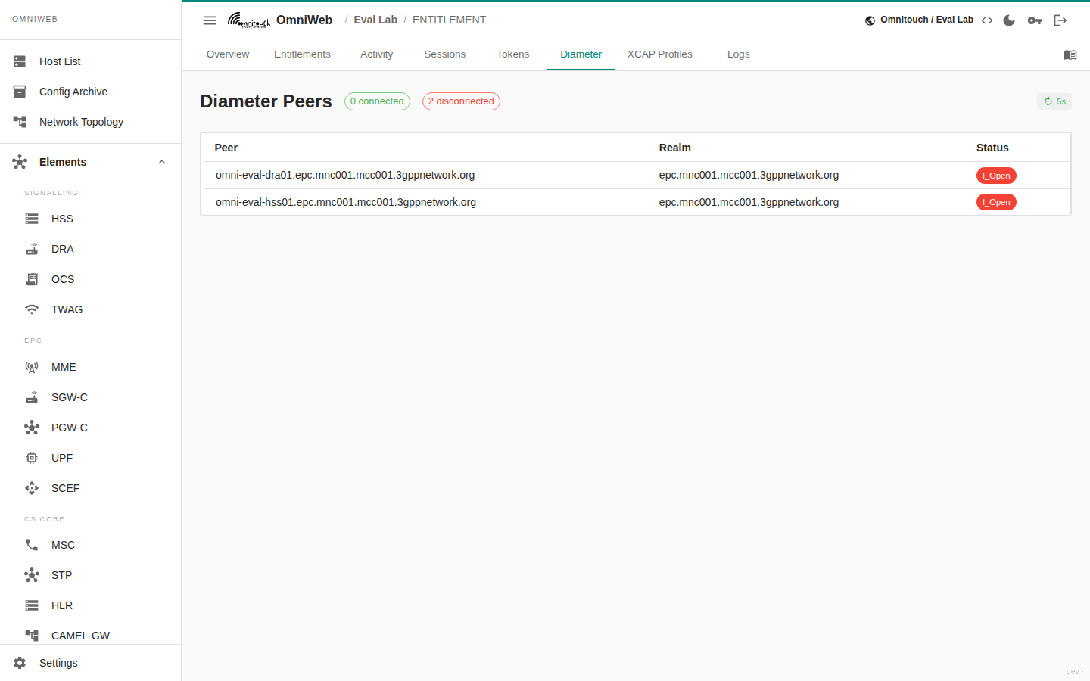Switch to the Activity tab

click(x=377, y=54)
